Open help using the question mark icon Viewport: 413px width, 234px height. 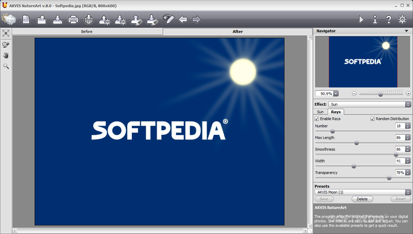(389, 19)
